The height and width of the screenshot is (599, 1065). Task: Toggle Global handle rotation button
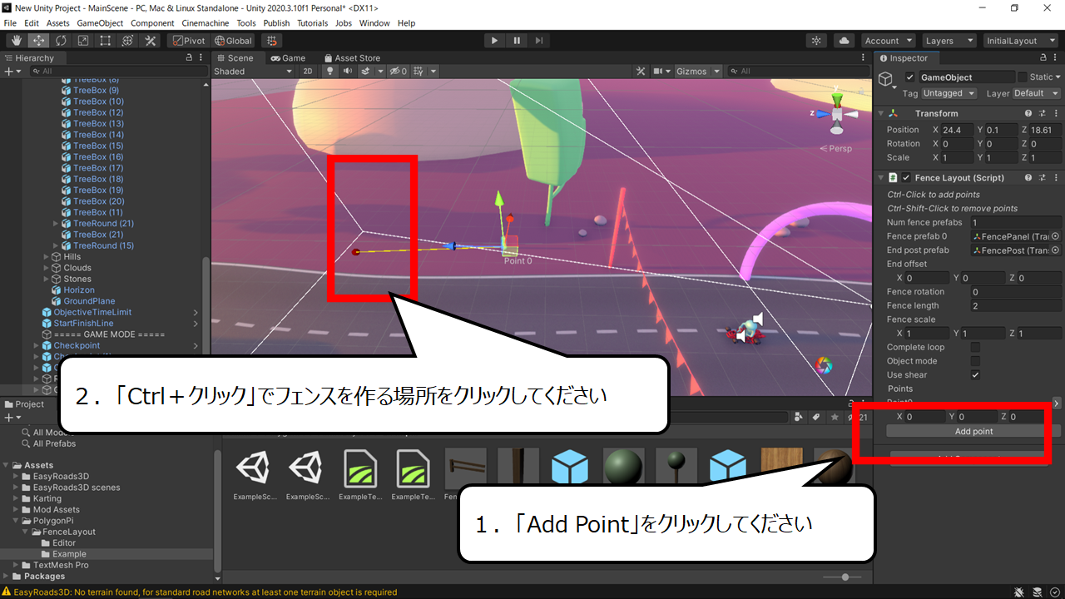point(233,41)
